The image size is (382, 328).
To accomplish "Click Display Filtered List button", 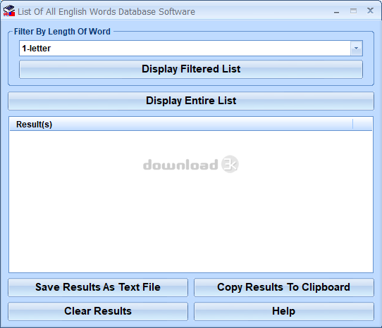I will pos(191,69).
